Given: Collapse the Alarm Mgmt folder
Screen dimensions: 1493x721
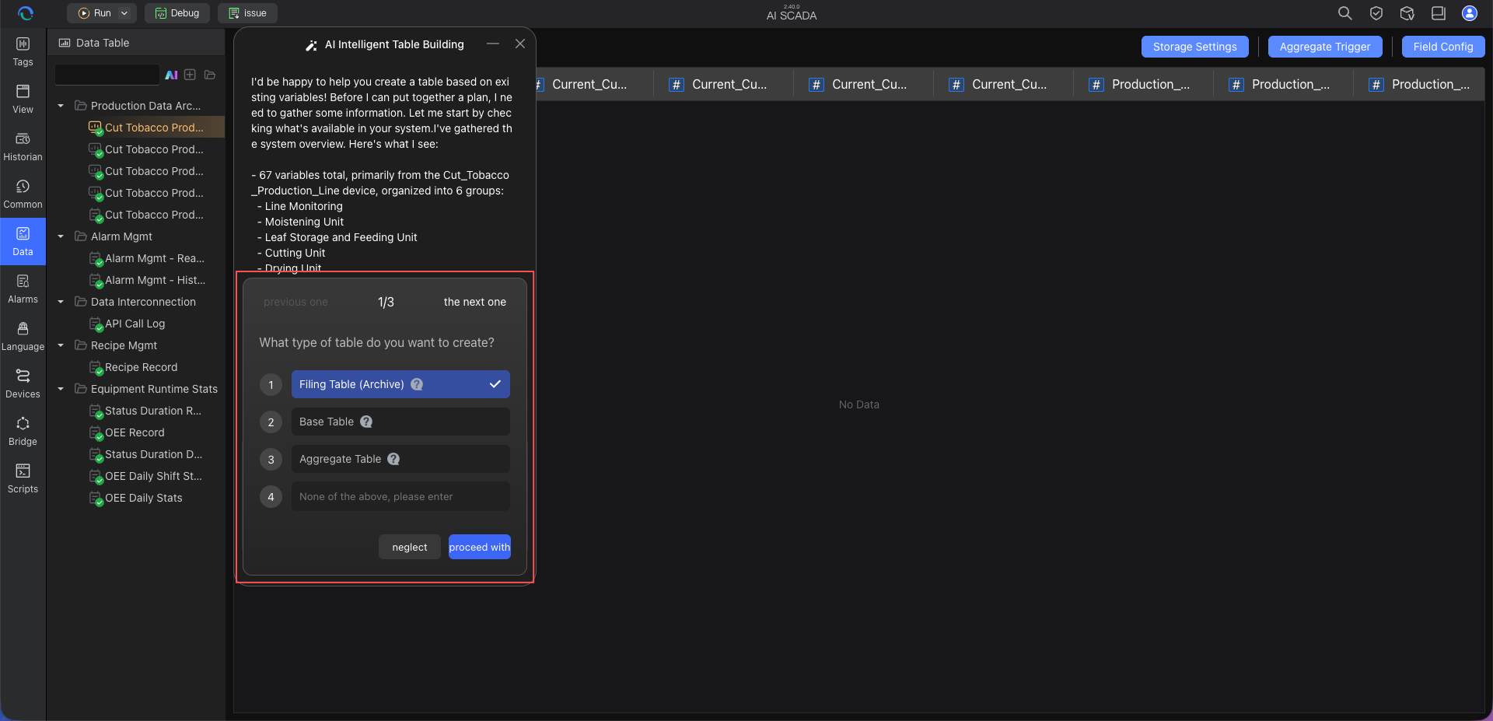Looking at the screenshot, I should pyautogui.click(x=61, y=236).
